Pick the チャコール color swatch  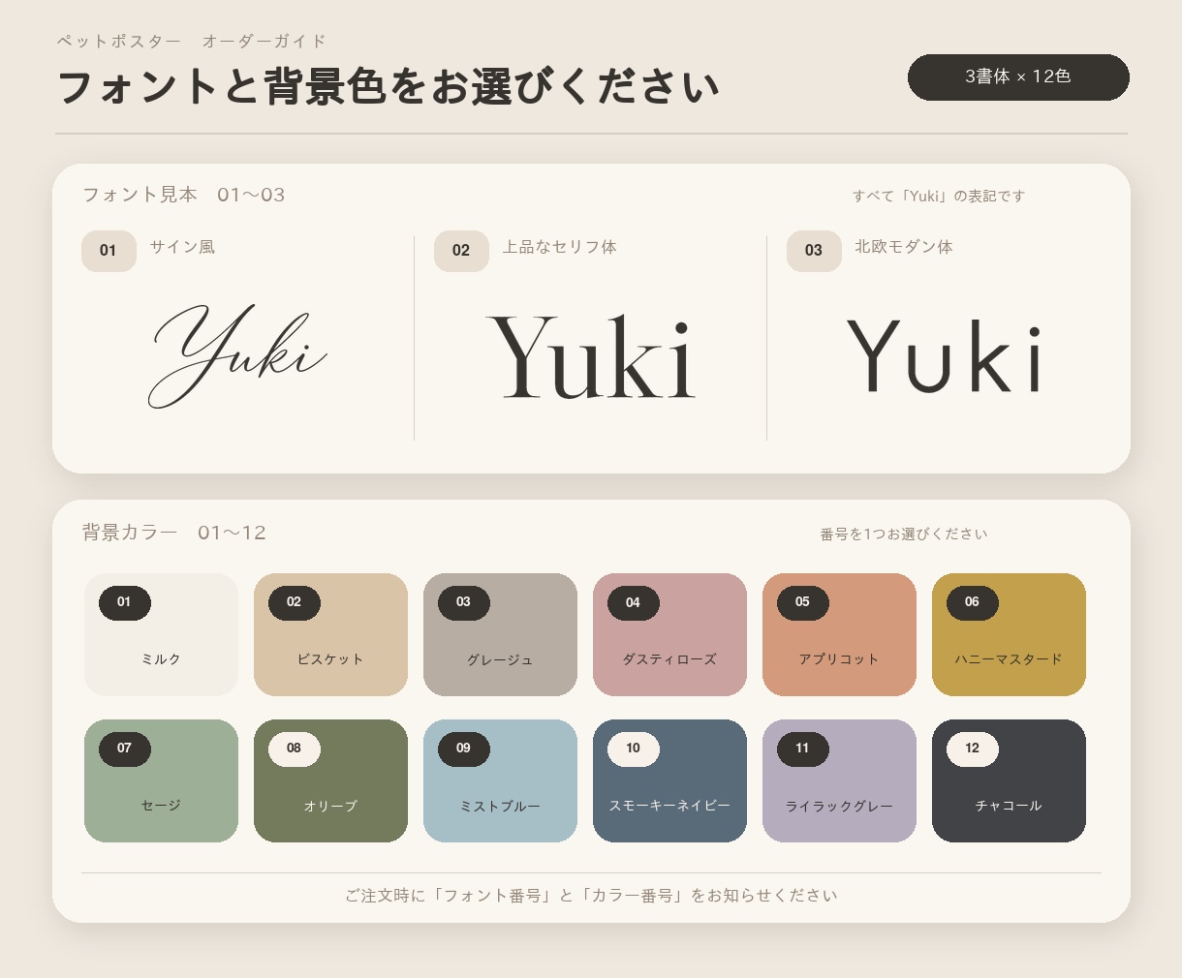point(1009,780)
